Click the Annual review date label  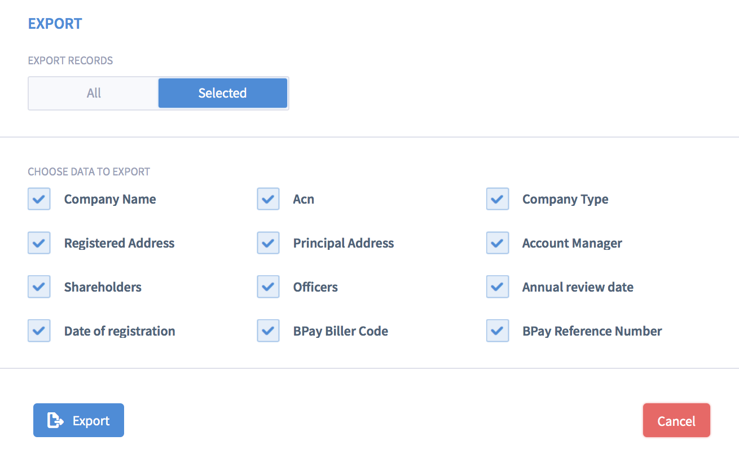[578, 287]
